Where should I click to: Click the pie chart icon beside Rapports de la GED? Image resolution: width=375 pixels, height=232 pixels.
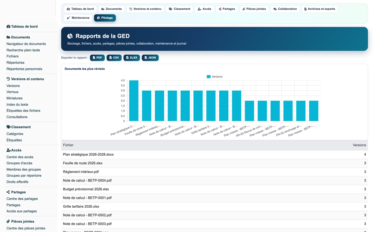(70, 36)
